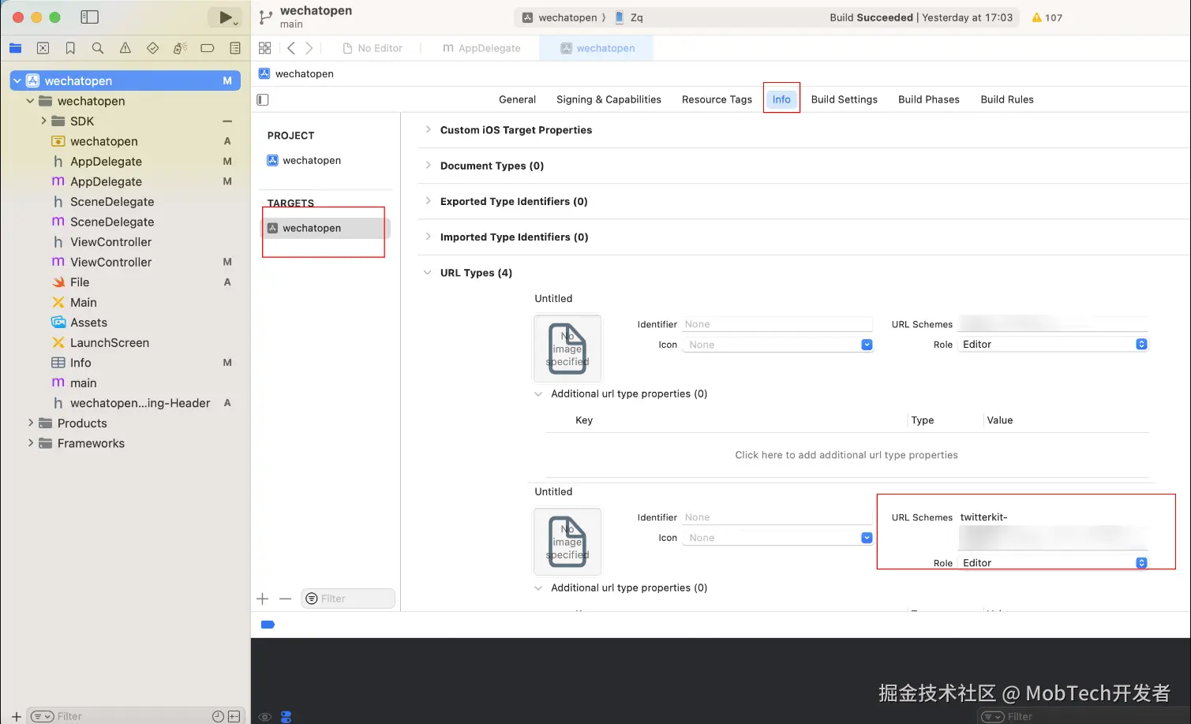Image resolution: width=1191 pixels, height=724 pixels.
Task: Run the project with the play button
Action: [x=225, y=17]
